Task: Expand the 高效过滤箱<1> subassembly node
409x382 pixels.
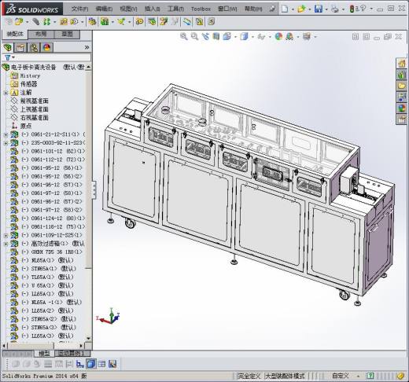Action: click(6, 244)
